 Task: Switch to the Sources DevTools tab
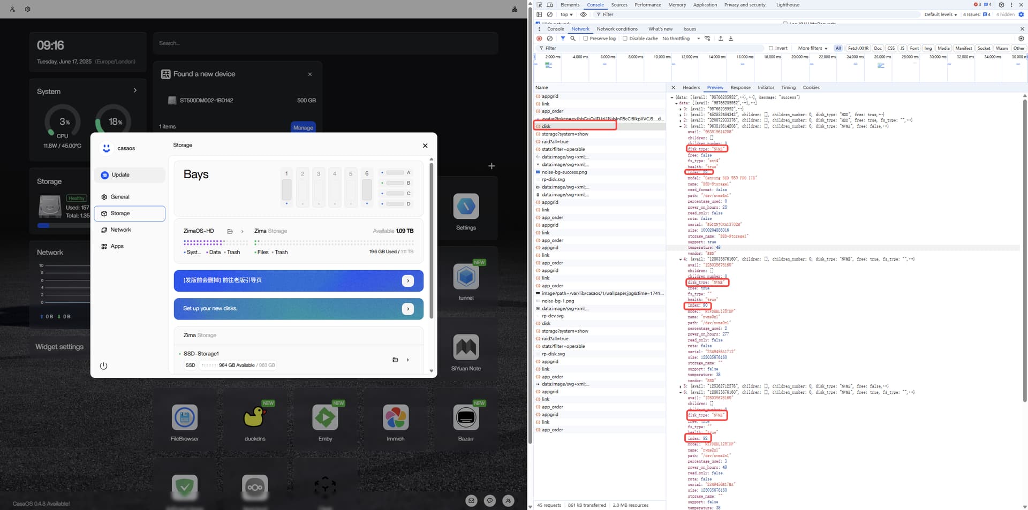tap(619, 5)
